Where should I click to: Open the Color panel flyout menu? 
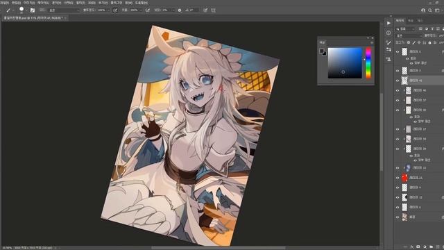coord(372,42)
